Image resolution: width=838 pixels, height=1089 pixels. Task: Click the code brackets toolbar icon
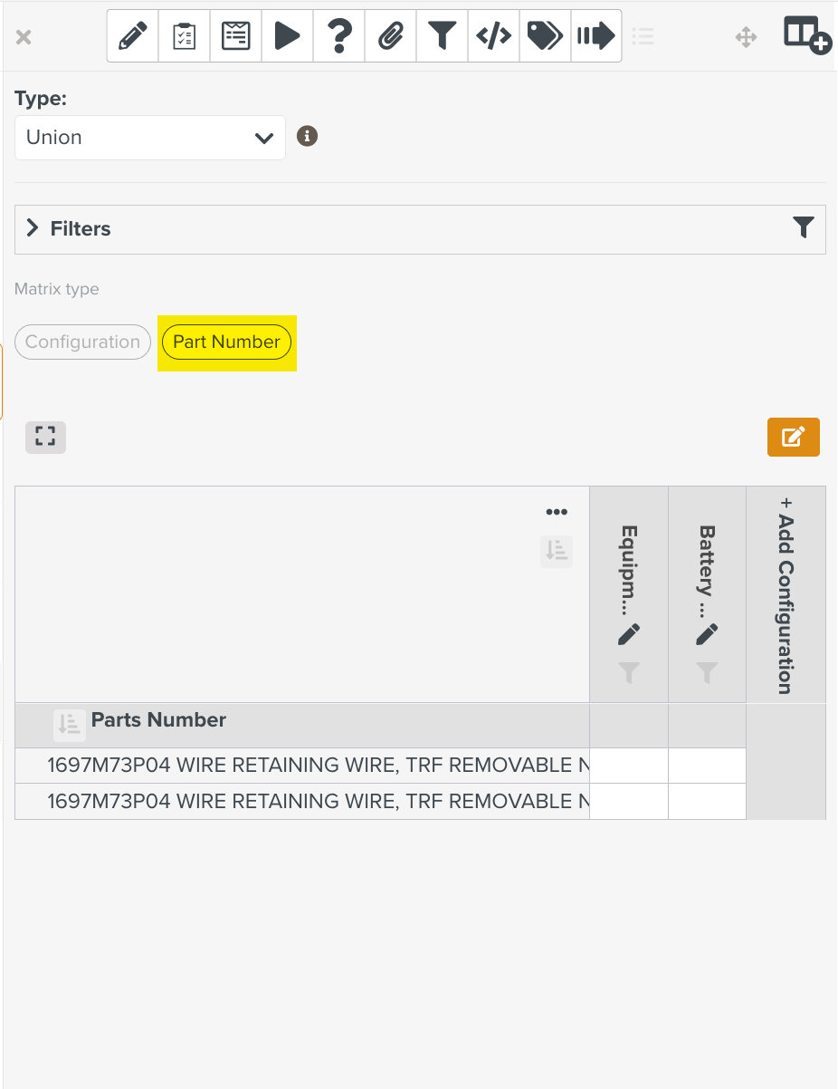point(493,36)
